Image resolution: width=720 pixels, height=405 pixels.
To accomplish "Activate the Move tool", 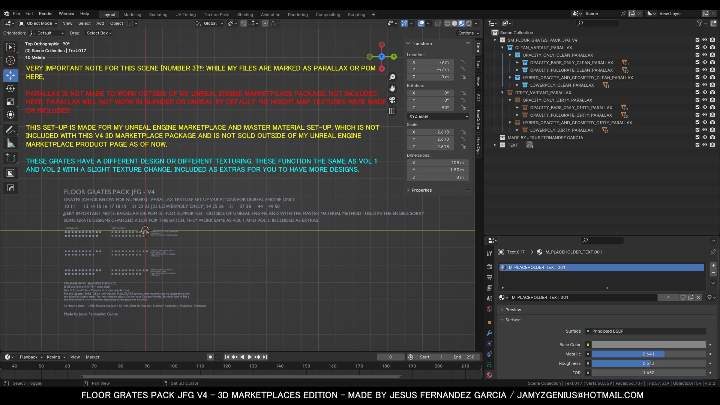I will [x=10, y=75].
